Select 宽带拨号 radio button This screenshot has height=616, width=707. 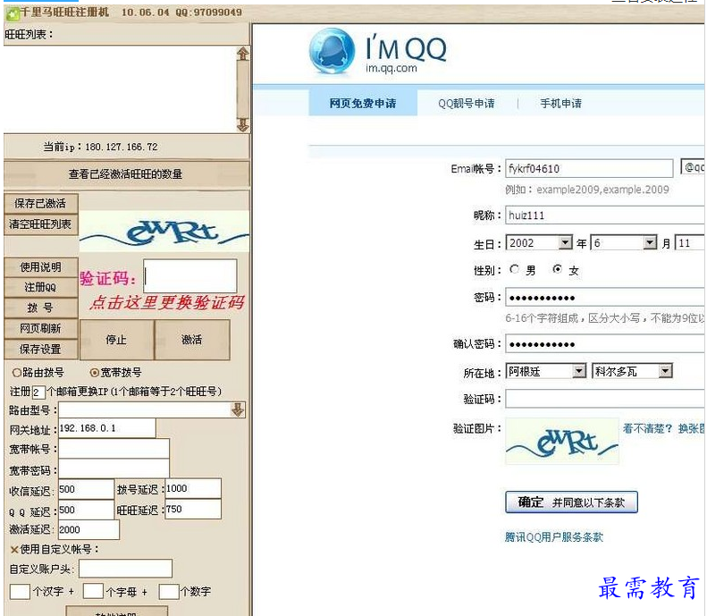pyautogui.click(x=94, y=373)
